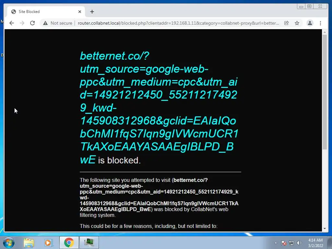
Task: Open the Chrome profile avatar menu
Action: (x=310, y=23)
